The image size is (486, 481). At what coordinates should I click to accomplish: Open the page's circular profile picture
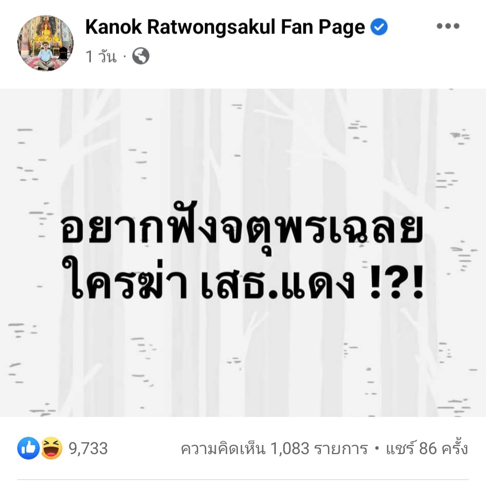[45, 43]
